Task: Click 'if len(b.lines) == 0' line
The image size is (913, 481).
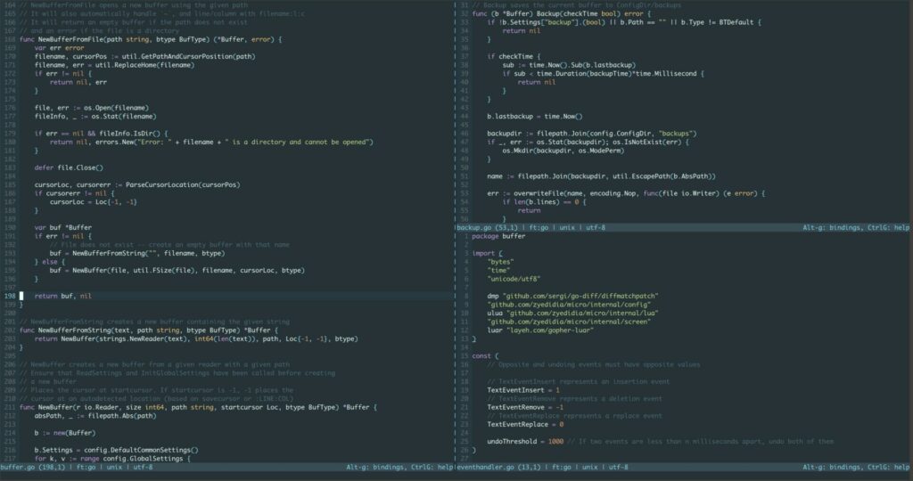Action: (544, 202)
